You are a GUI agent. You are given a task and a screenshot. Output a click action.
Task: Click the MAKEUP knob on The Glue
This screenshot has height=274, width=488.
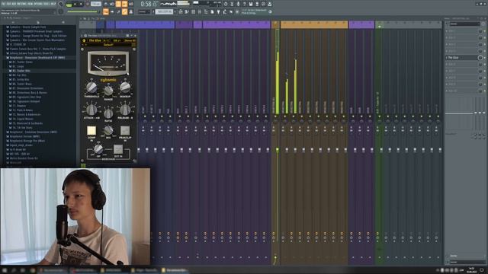(125, 88)
